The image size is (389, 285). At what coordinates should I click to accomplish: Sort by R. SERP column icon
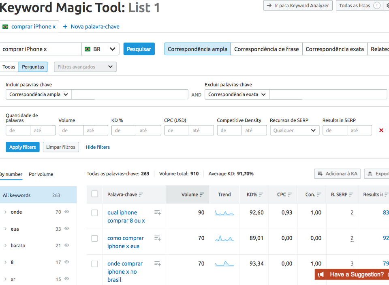(351, 195)
